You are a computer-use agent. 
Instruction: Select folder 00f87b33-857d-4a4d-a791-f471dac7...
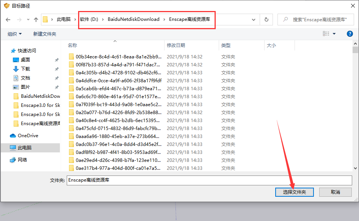pos(118,64)
